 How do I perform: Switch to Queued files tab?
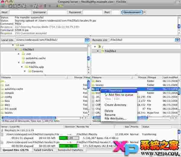click(x=16, y=150)
